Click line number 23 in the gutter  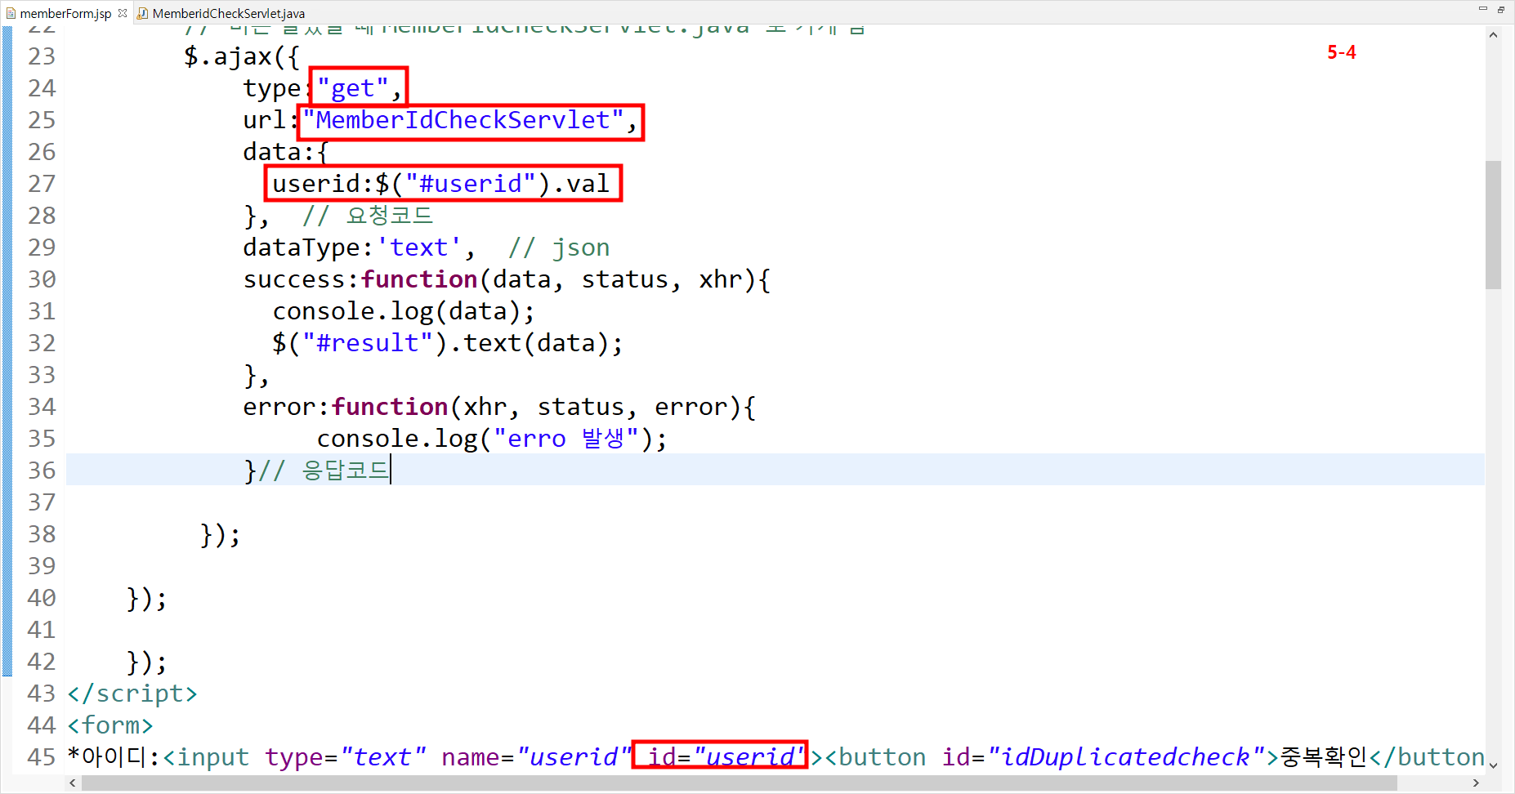pos(42,56)
